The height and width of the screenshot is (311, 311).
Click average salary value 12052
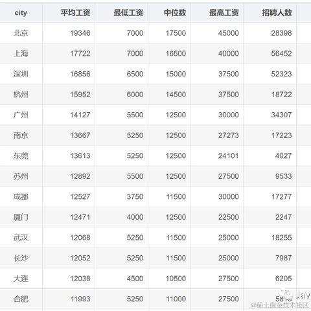click(x=80, y=258)
